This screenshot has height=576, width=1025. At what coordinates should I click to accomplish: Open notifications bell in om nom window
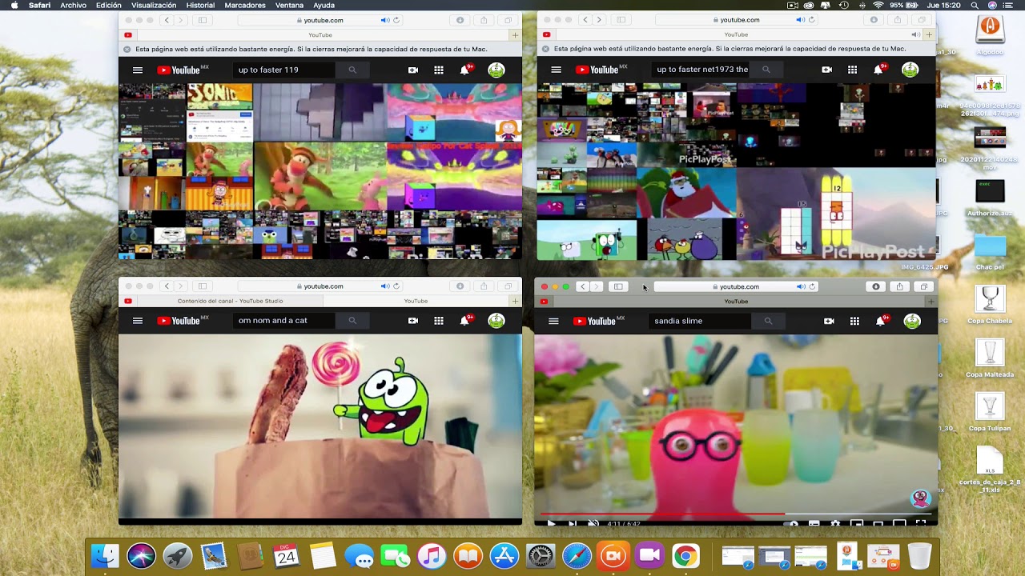[464, 321]
